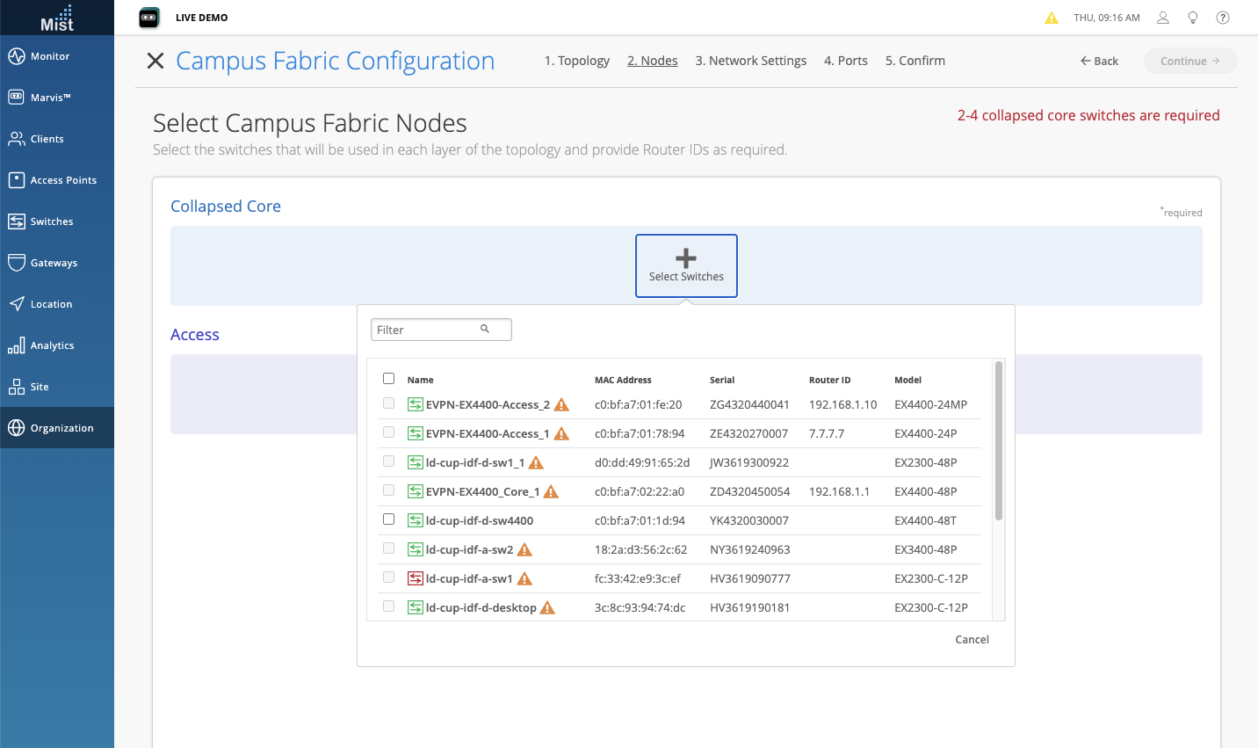Tick the checkbox for EVPN-EX4400-Access_2
The height and width of the screenshot is (748, 1258).
(388, 403)
